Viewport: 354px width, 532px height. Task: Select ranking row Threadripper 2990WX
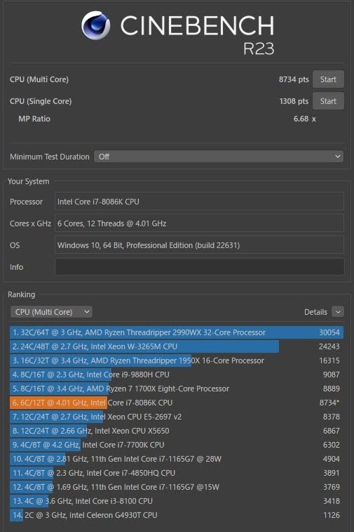click(177, 332)
